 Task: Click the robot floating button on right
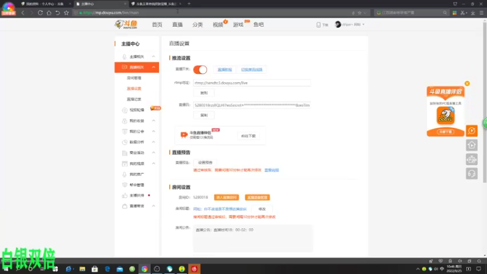(471, 160)
